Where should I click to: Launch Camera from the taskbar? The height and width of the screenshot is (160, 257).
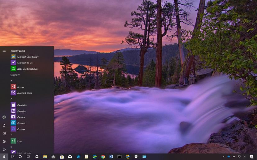click(x=53, y=157)
